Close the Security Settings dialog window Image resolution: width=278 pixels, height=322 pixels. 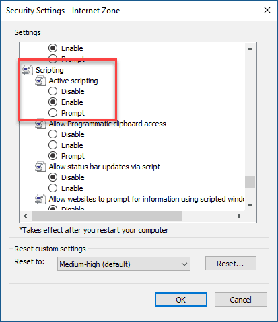tap(267, 10)
